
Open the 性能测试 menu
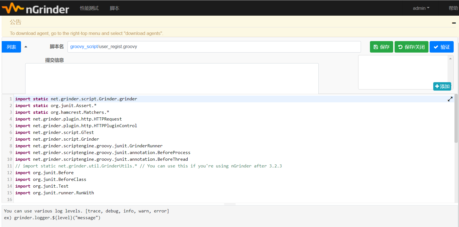89,8
